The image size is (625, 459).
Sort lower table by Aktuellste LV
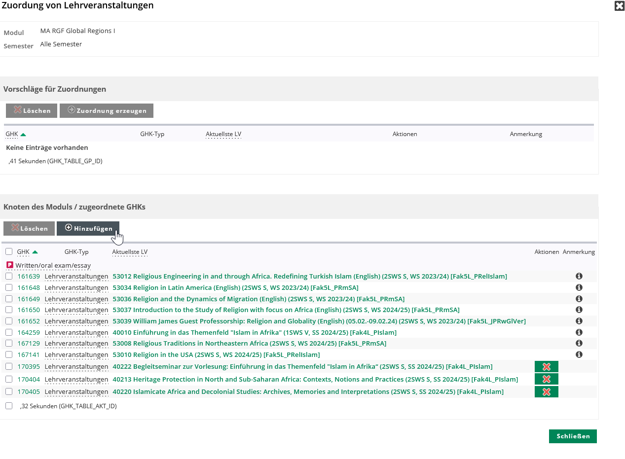coord(130,252)
